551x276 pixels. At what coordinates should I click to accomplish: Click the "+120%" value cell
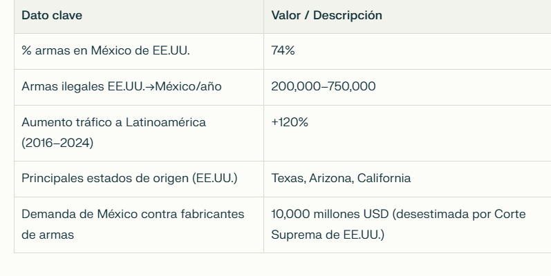point(290,122)
